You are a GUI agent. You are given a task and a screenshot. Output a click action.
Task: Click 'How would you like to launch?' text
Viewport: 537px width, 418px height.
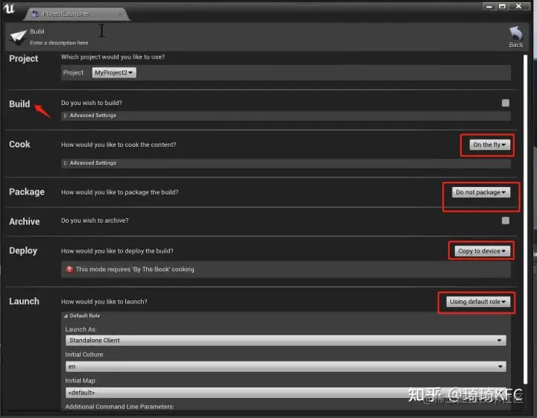[104, 302]
